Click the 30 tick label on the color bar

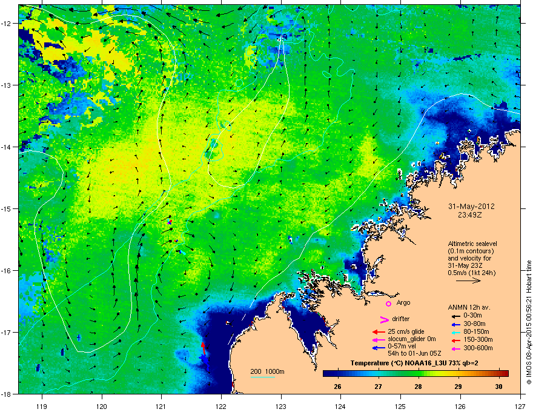498,387
